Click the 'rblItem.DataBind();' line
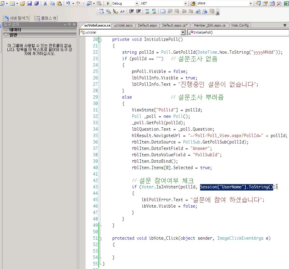 (155, 161)
